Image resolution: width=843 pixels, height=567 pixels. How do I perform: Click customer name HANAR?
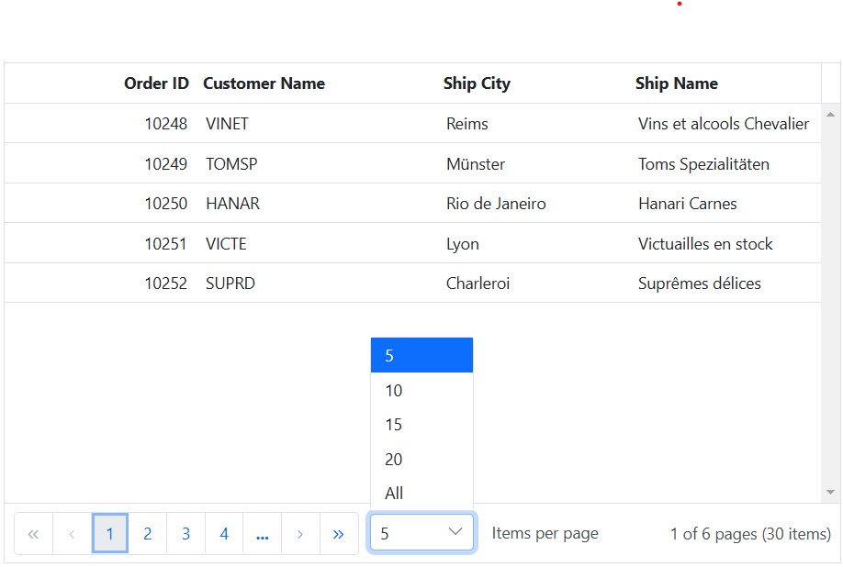[x=233, y=204]
